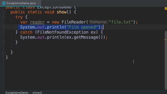
Task: Click the yellow warning indicator at top right
Action: point(166,8)
